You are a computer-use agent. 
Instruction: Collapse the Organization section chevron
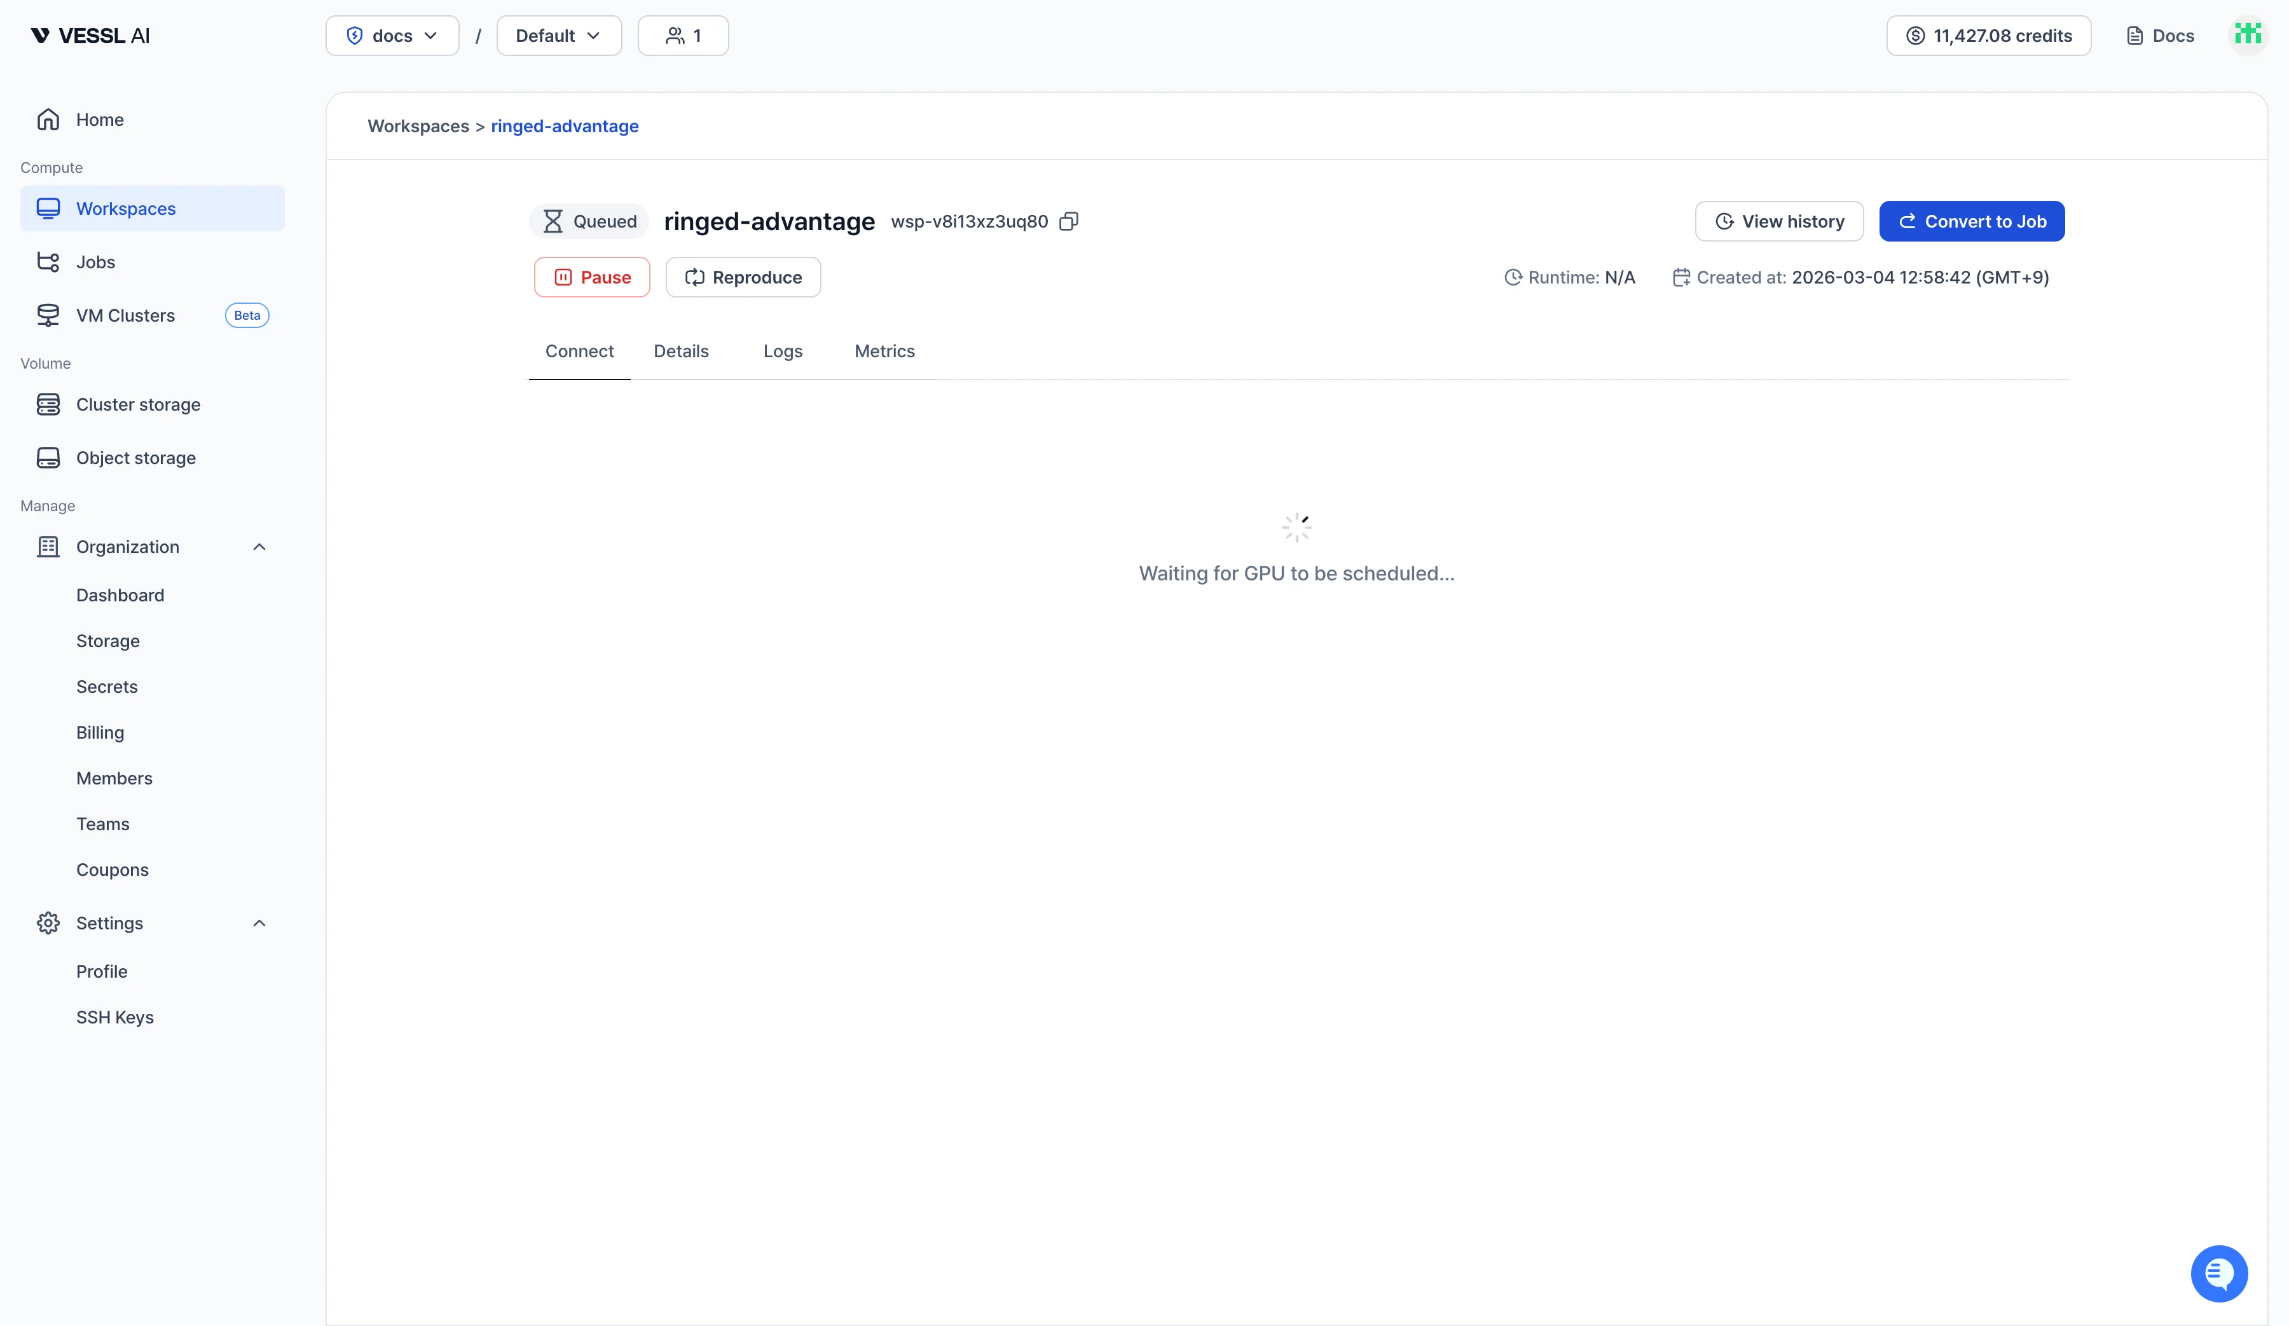[259, 547]
